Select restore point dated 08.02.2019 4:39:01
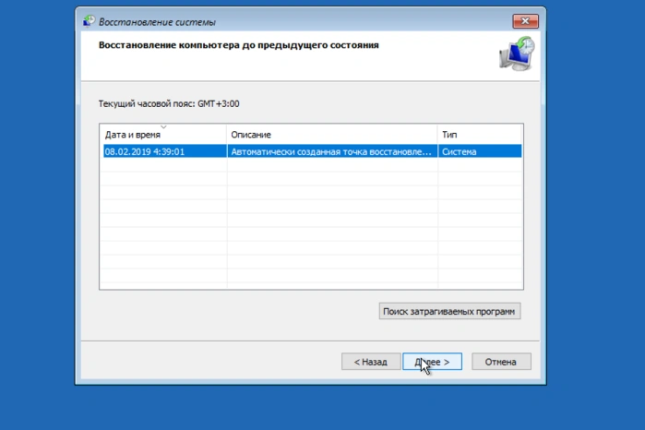Screen dimensions: 645x430 tap(312, 151)
